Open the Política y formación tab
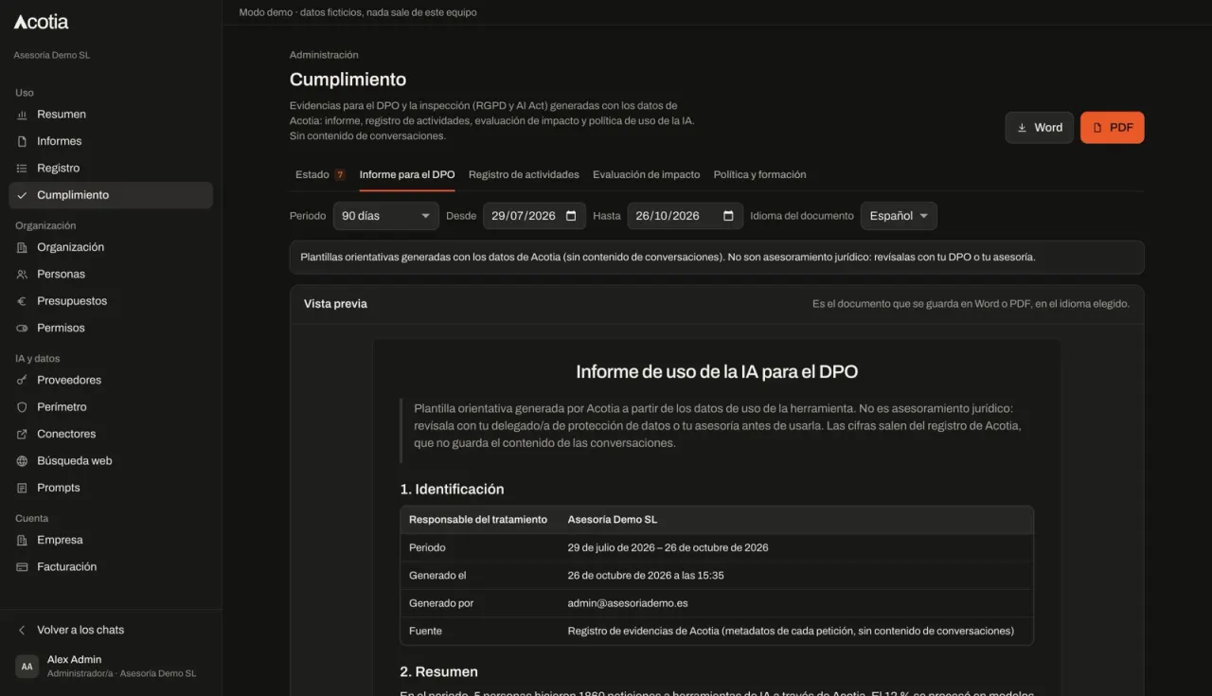 pos(760,175)
